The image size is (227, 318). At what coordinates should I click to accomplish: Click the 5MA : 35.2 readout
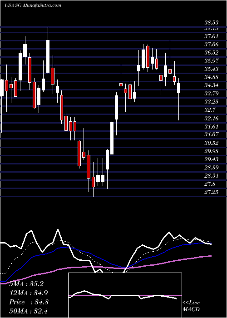pos(26,284)
